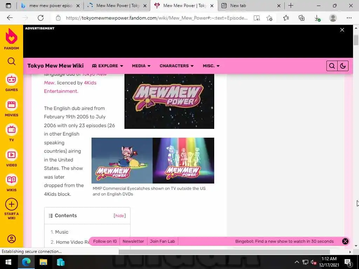Open the taskbar clock and date

329,262
